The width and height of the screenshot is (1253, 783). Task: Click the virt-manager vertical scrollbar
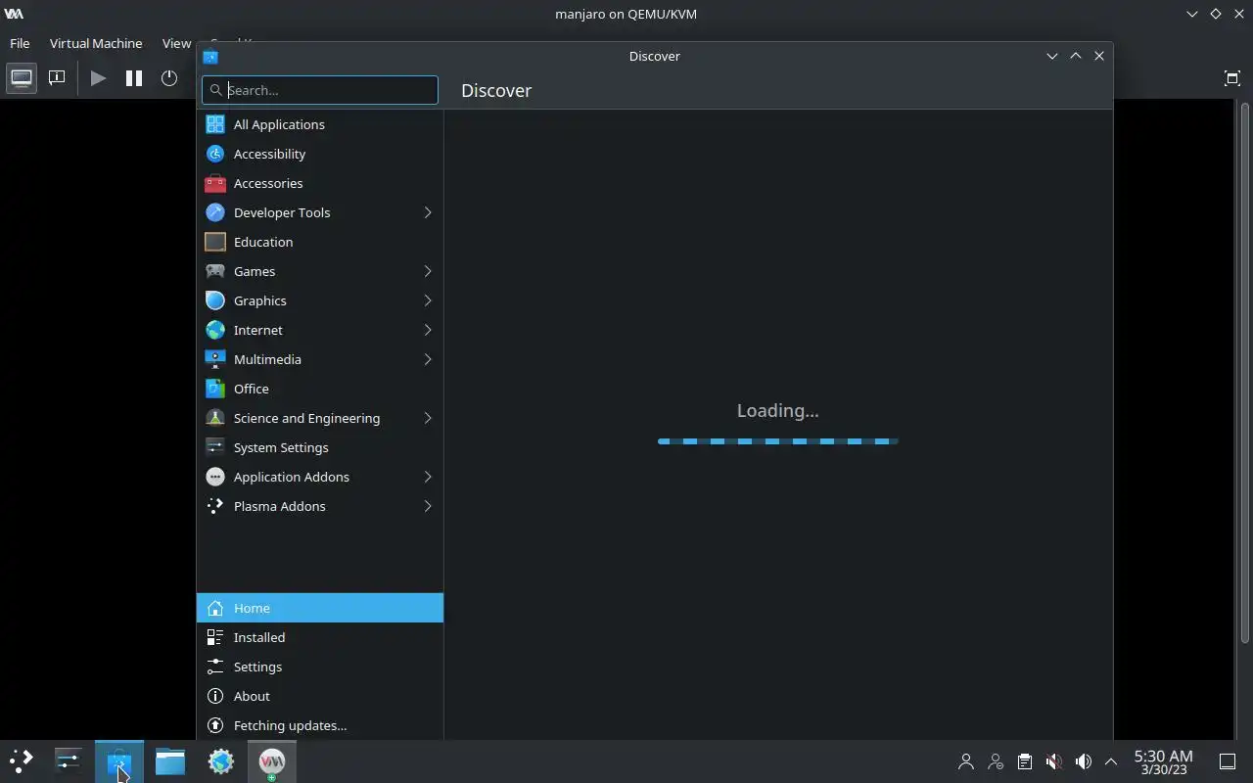coord(1244,372)
